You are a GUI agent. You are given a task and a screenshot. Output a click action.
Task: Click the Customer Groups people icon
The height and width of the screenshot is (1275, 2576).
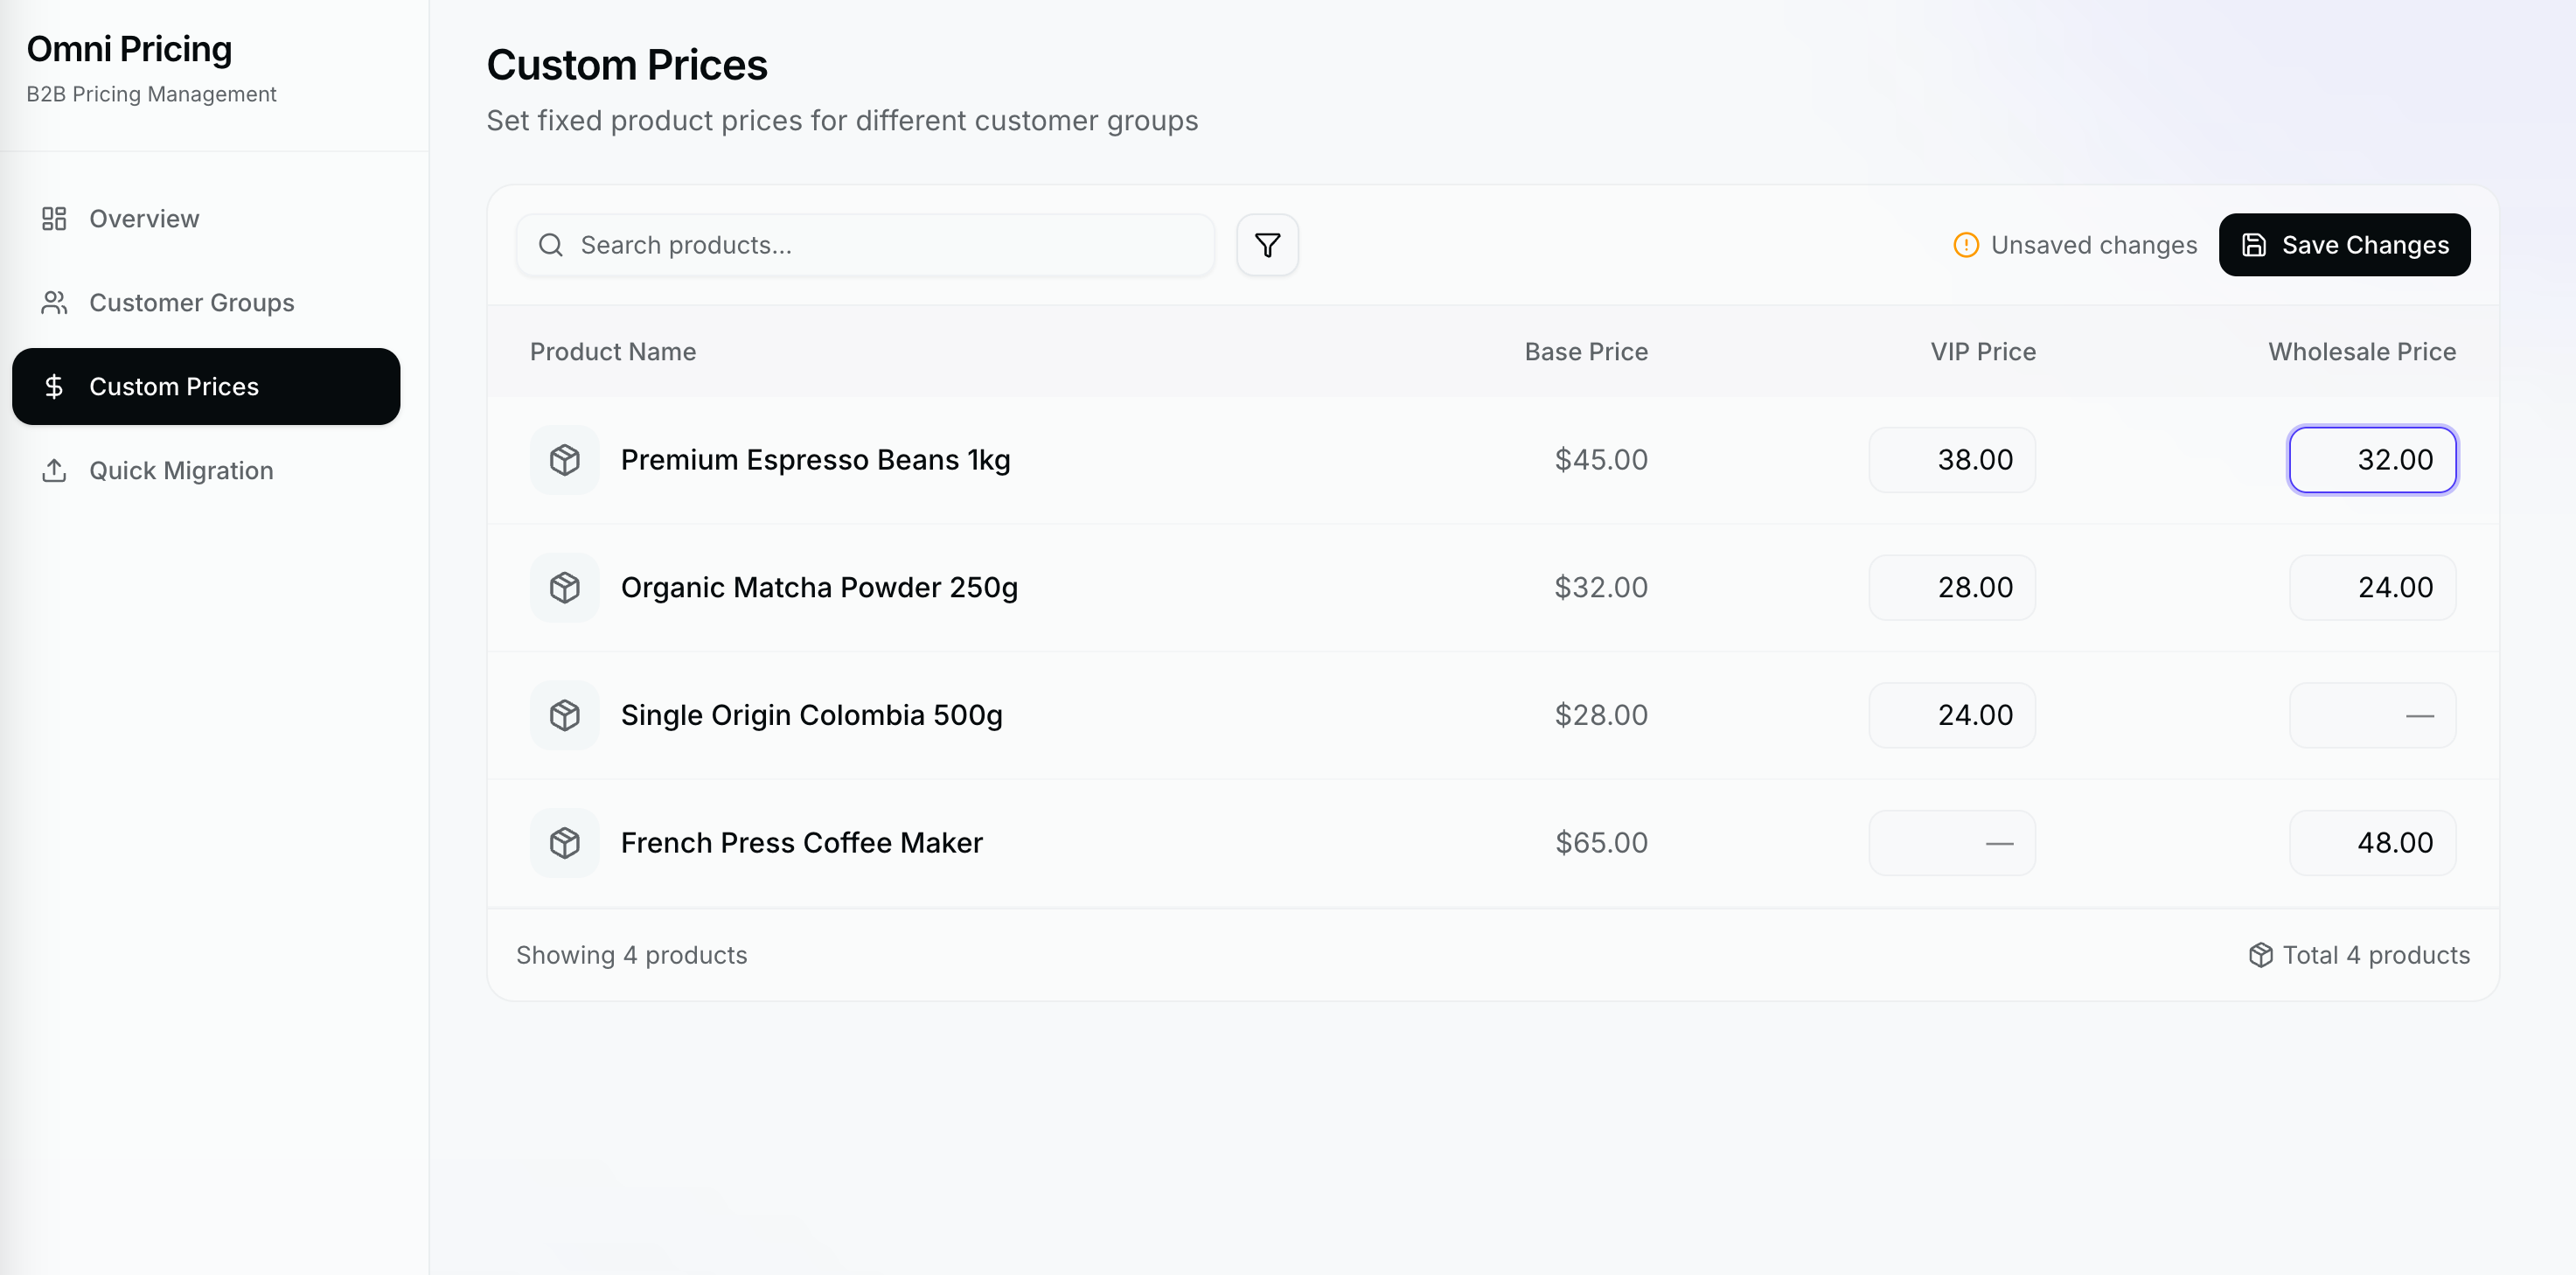(54, 303)
